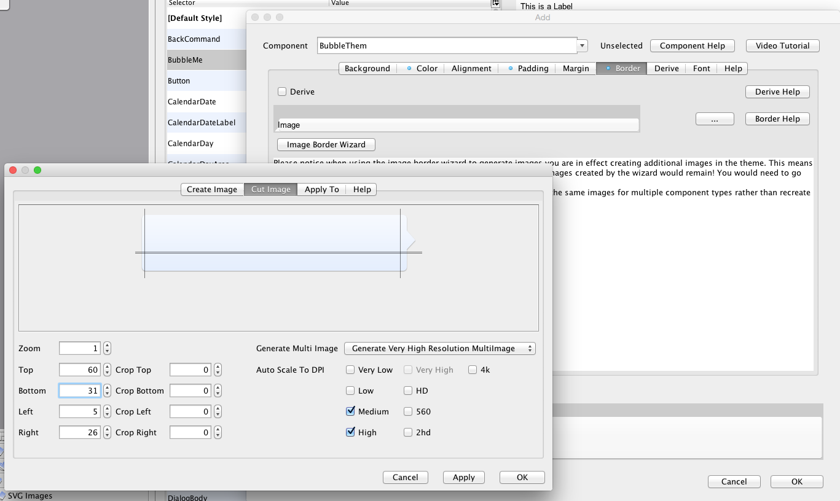Click inside the Bottom value input field
The image size is (840, 501).
tap(80, 390)
